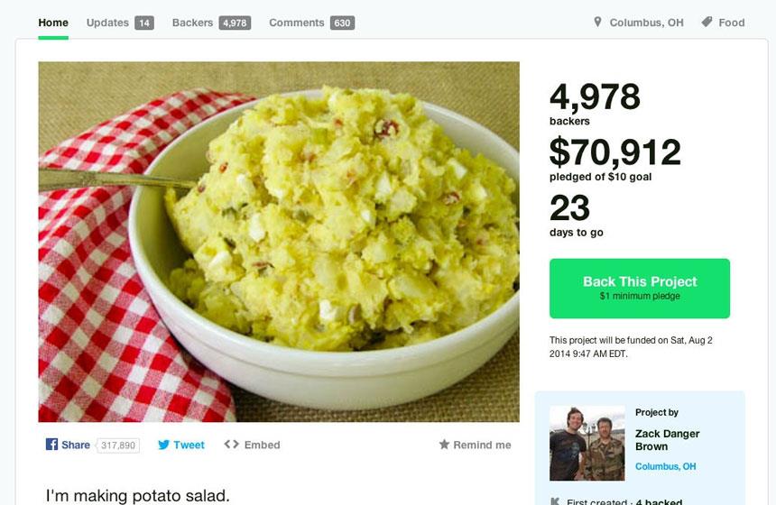Click the Food category tag icon

707,23
